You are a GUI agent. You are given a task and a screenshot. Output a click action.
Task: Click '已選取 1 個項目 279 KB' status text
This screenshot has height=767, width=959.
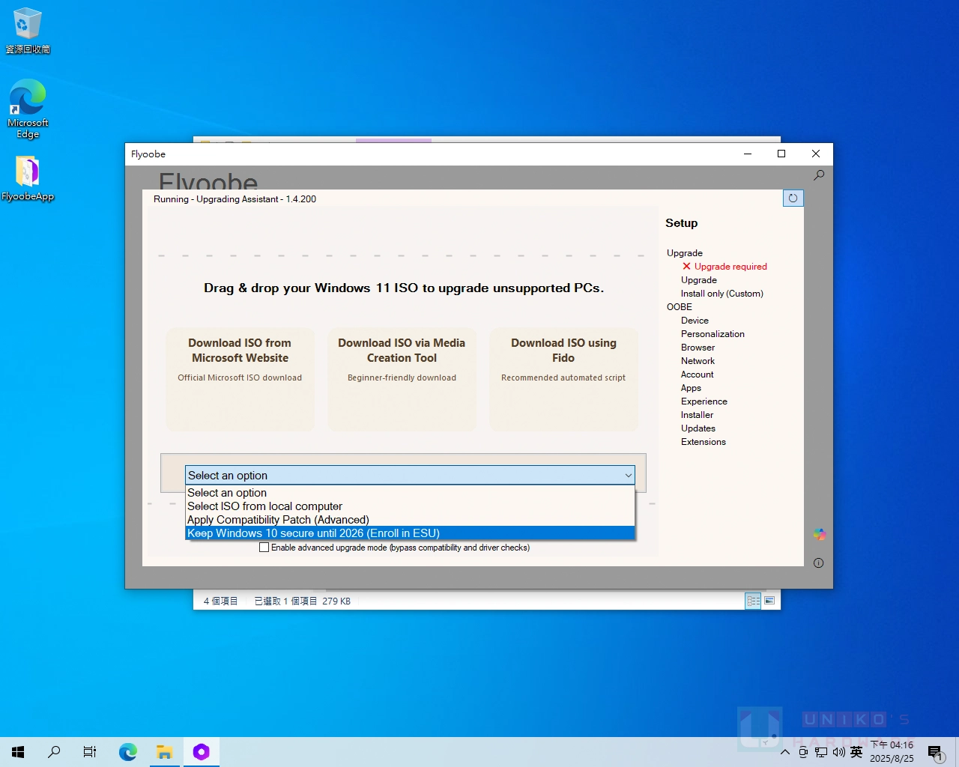click(x=302, y=601)
